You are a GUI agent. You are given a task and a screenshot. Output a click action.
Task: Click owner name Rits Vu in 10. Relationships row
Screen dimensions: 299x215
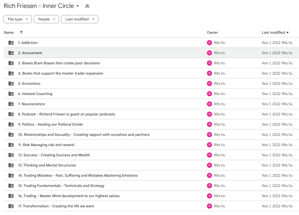pyautogui.click(x=219, y=135)
